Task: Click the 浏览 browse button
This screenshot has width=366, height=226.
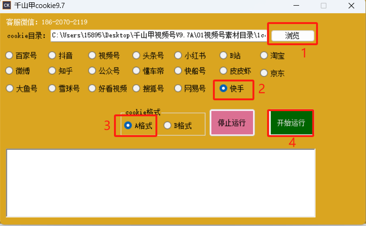Action: (x=293, y=35)
